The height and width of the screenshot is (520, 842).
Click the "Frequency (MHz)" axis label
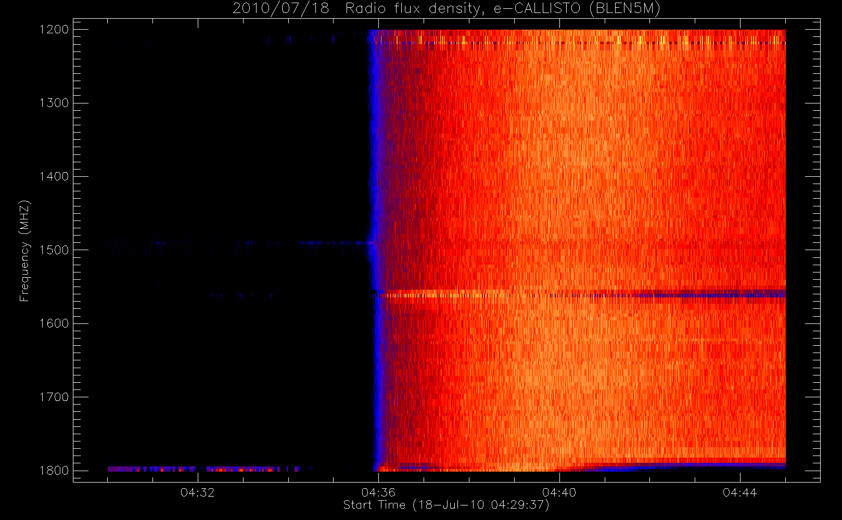pyautogui.click(x=24, y=251)
